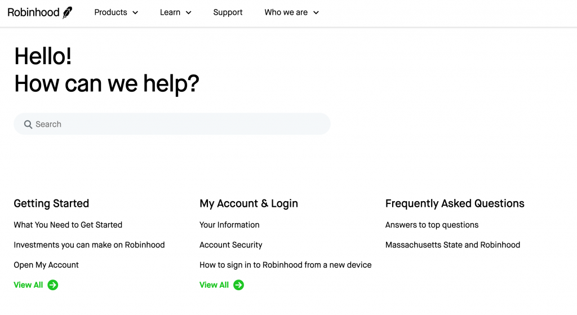The image size is (577, 315).
Task: Select the Open My Account link
Action: tap(46, 265)
